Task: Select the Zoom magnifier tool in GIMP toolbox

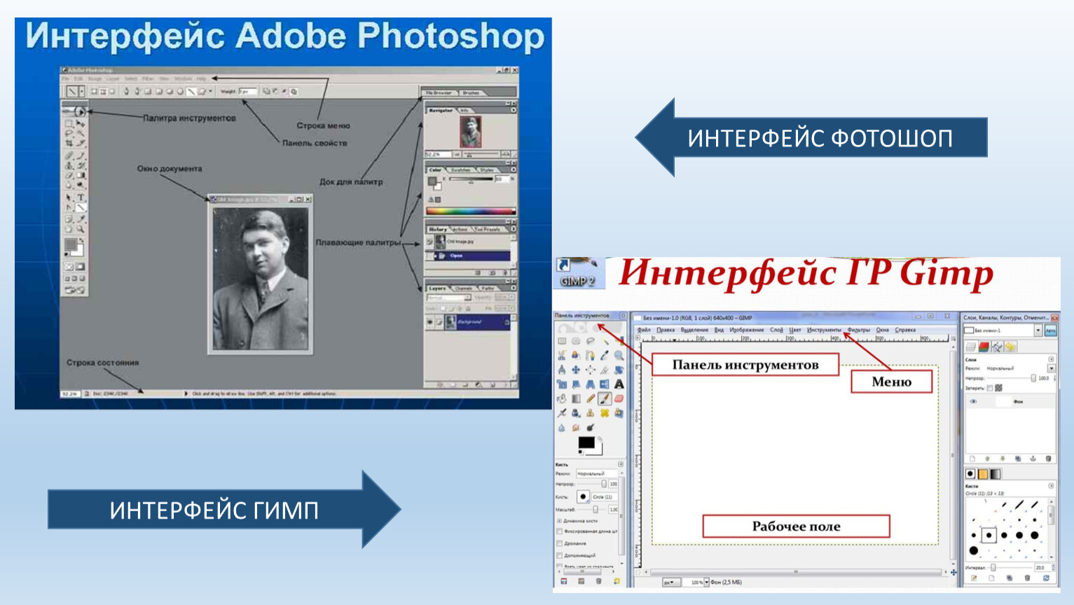Action: tap(619, 355)
